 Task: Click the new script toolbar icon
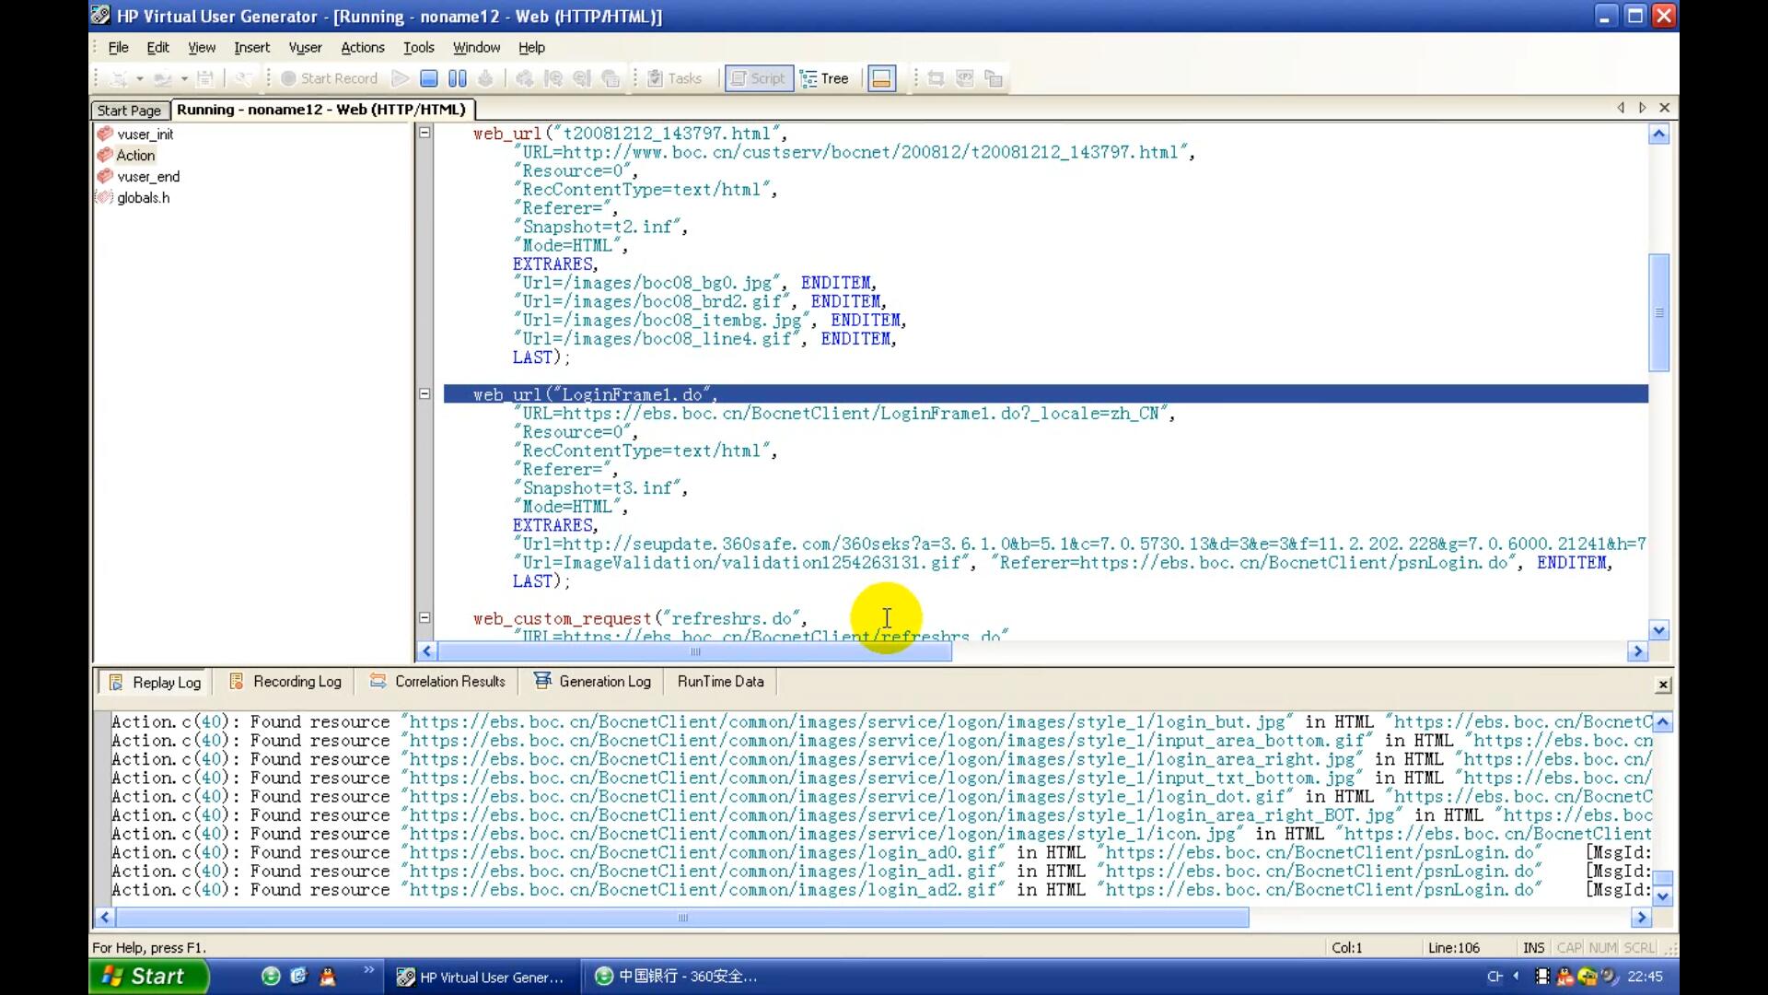pyautogui.click(x=119, y=78)
